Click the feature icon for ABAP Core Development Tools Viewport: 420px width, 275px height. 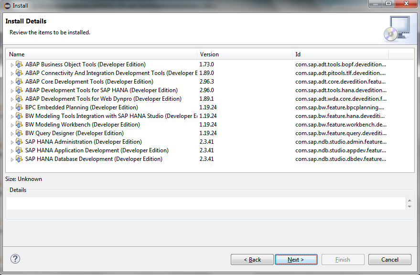point(19,82)
